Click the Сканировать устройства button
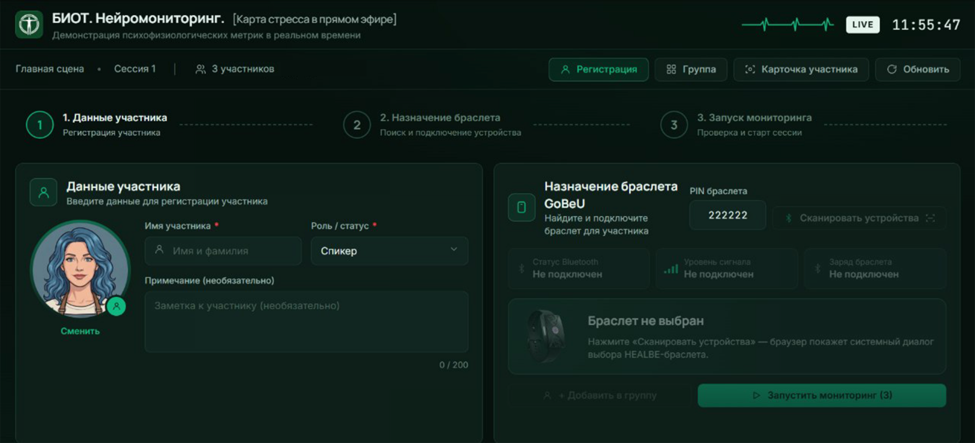This screenshot has width=975, height=443. [859, 218]
